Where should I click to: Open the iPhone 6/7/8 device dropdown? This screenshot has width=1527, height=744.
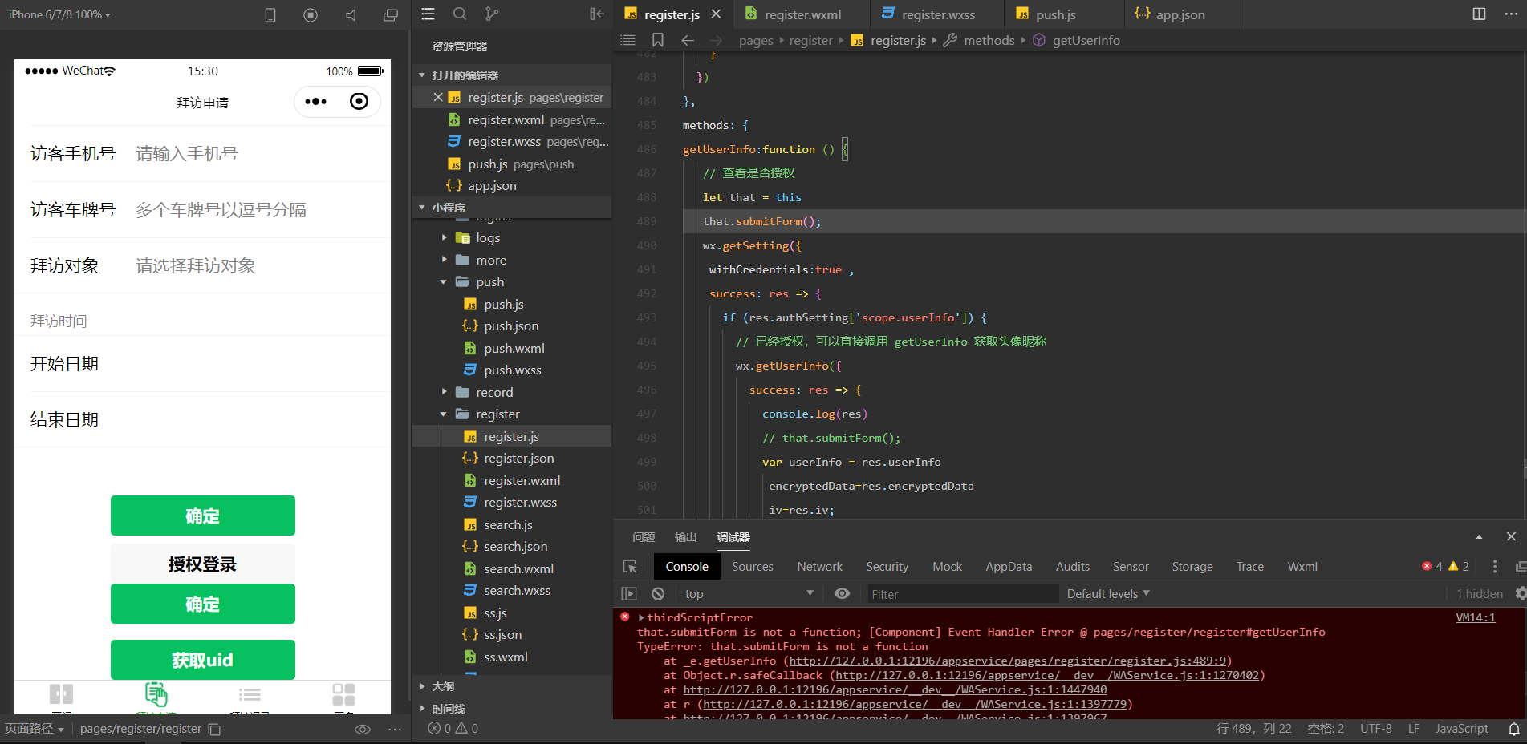point(60,14)
